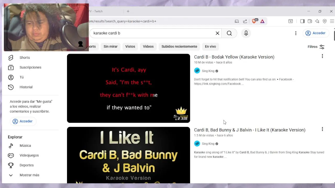Image resolution: width=335 pixels, height=188 pixels.
Task: Click the share page icon in address bar
Action: [245, 21]
